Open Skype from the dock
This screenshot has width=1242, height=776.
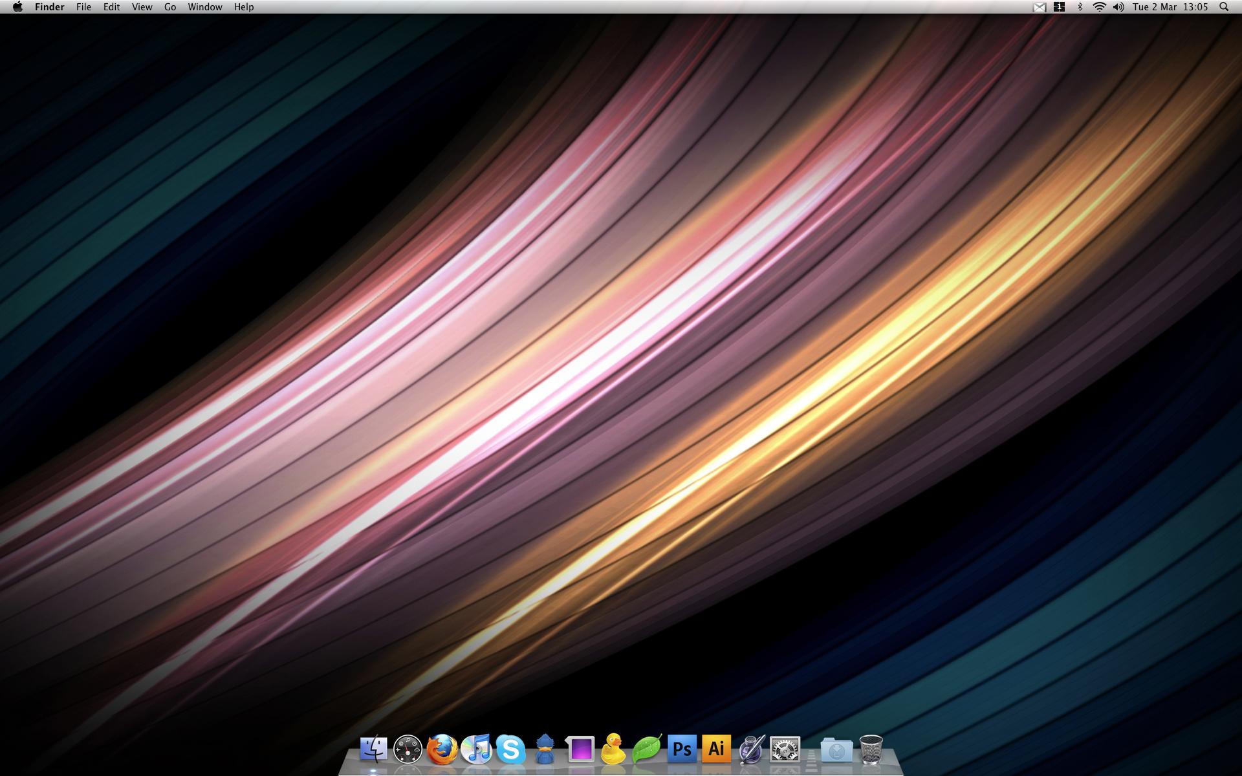click(x=510, y=749)
